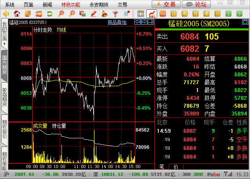Toggle the intraday line chart view button
250x179 pixels.
click(151, 14)
